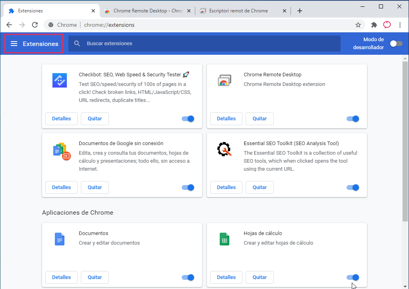Open Detalles for Checkbot
The width and height of the screenshot is (409, 289).
point(61,119)
